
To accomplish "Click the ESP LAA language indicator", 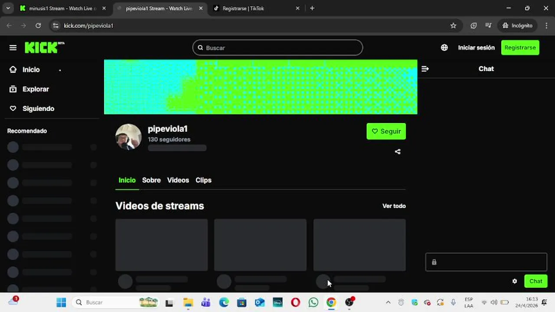I will point(469,302).
